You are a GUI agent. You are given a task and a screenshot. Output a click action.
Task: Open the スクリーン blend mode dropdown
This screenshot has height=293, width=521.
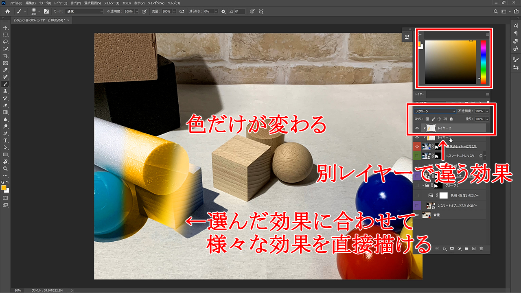[433, 110]
